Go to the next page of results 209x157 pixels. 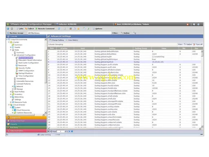69,131
